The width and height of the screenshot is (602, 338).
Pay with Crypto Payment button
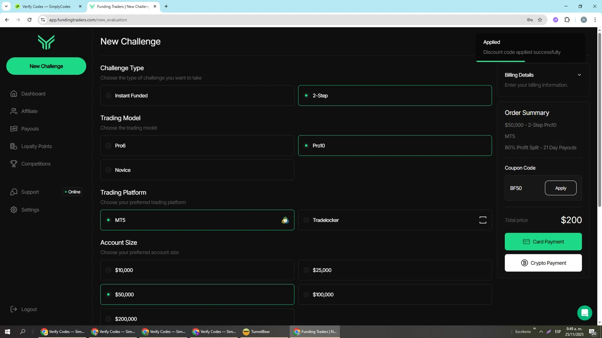[543, 263]
